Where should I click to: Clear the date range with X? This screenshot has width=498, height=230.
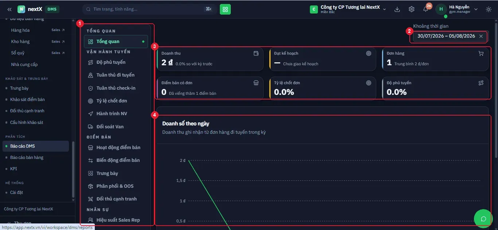click(x=481, y=36)
